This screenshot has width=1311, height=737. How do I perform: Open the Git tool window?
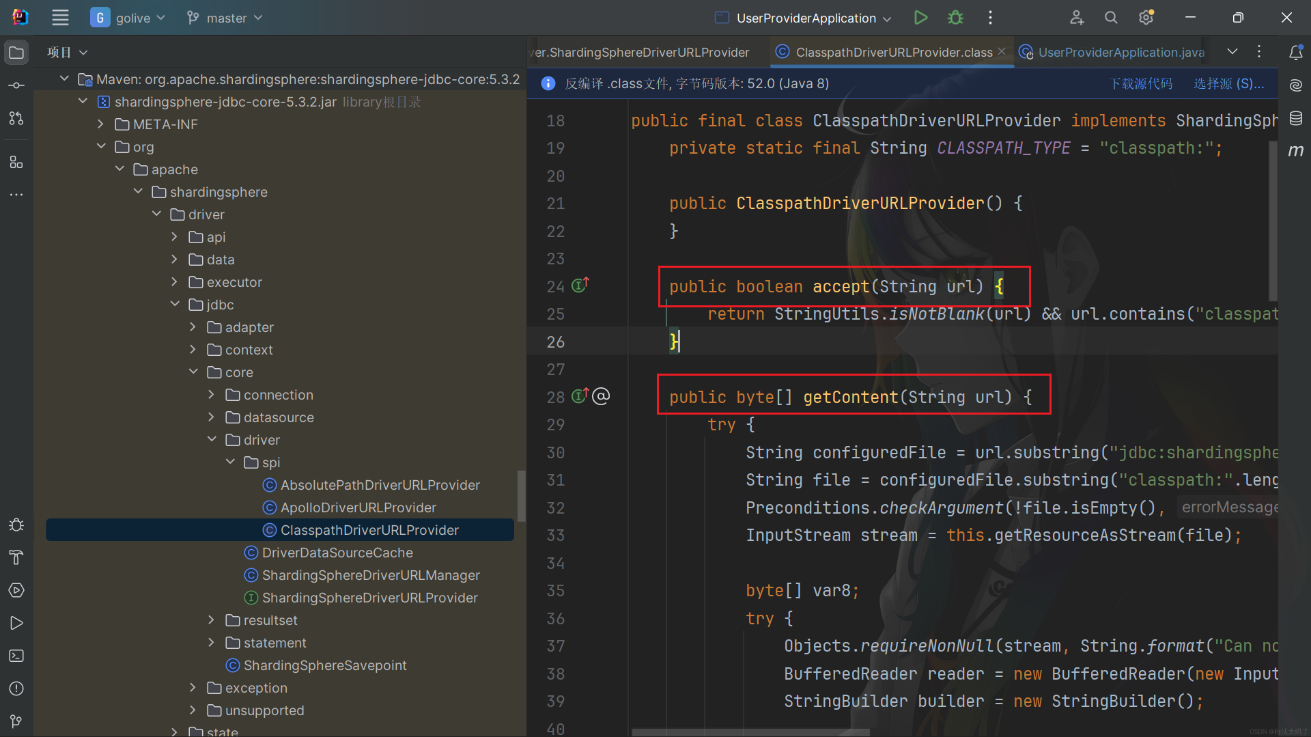16,721
